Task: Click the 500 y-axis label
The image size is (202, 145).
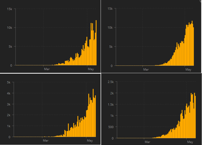Action: 112,127
